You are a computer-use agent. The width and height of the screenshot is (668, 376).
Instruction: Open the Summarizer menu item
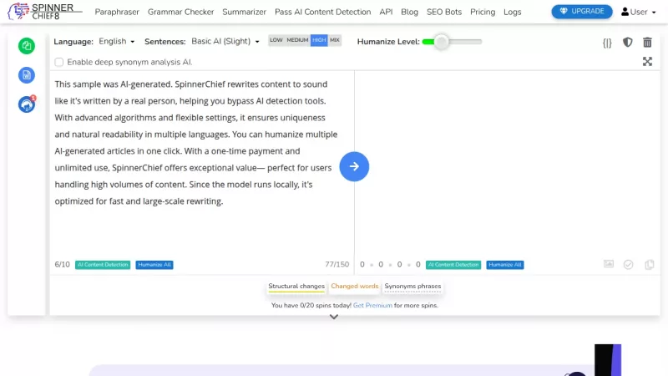click(244, 12)
